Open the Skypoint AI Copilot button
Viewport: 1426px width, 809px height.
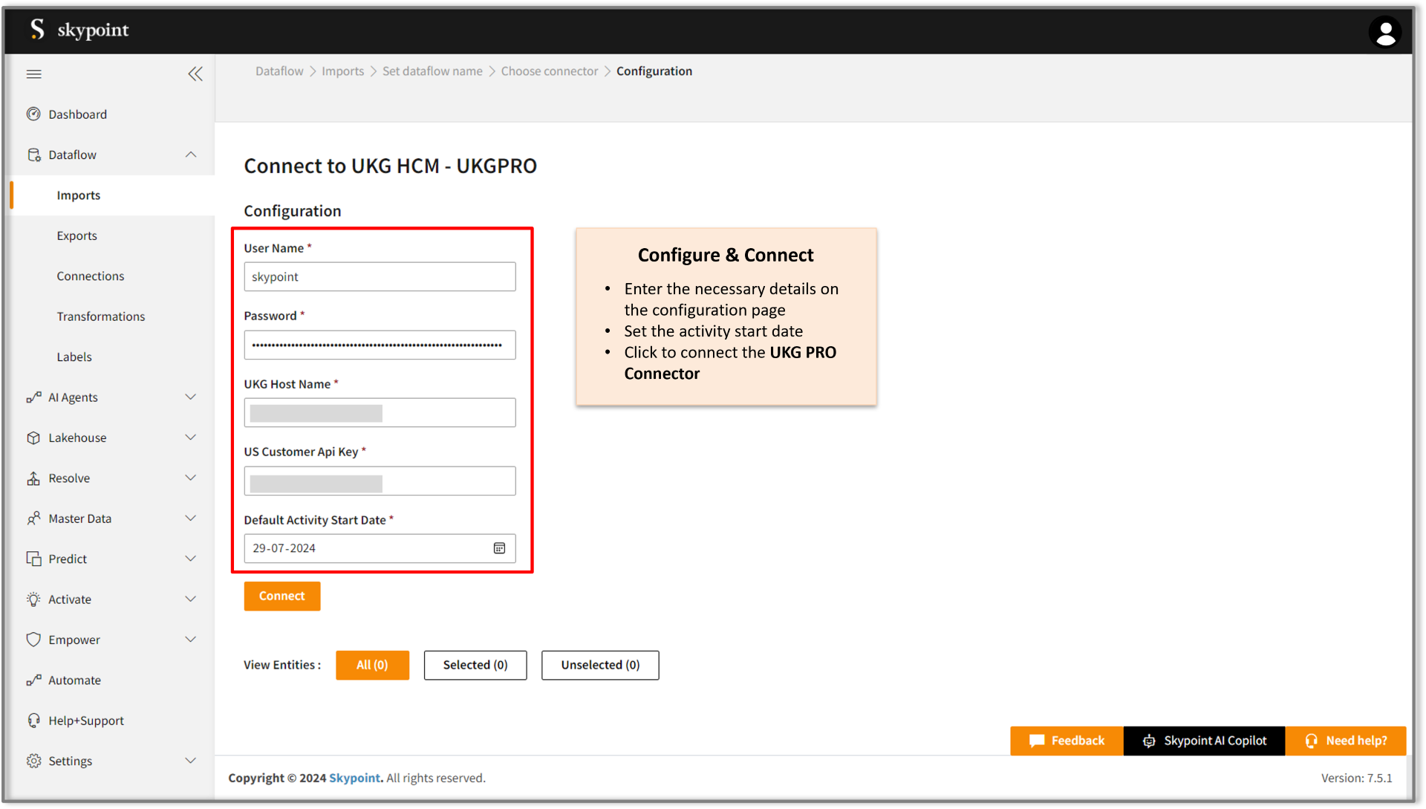pos(1204,741)
